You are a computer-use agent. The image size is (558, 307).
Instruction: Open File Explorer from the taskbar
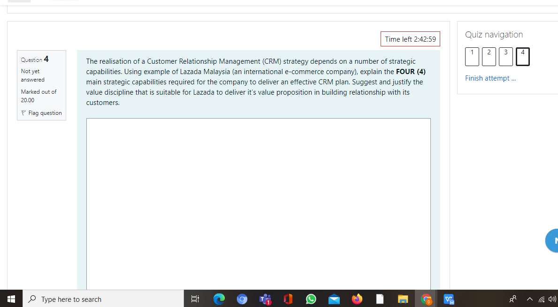403,299
